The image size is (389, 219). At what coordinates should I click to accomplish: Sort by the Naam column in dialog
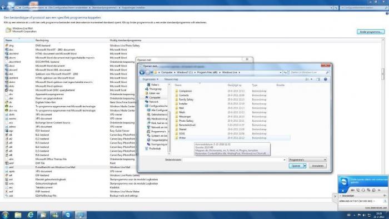(x=178, y=85)
